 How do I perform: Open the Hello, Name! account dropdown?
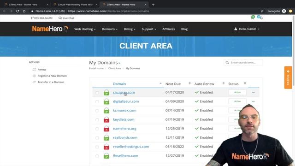click(247, 29)
